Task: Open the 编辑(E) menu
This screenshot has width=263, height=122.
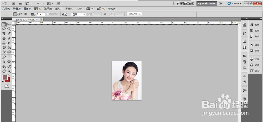Action: 17,9
